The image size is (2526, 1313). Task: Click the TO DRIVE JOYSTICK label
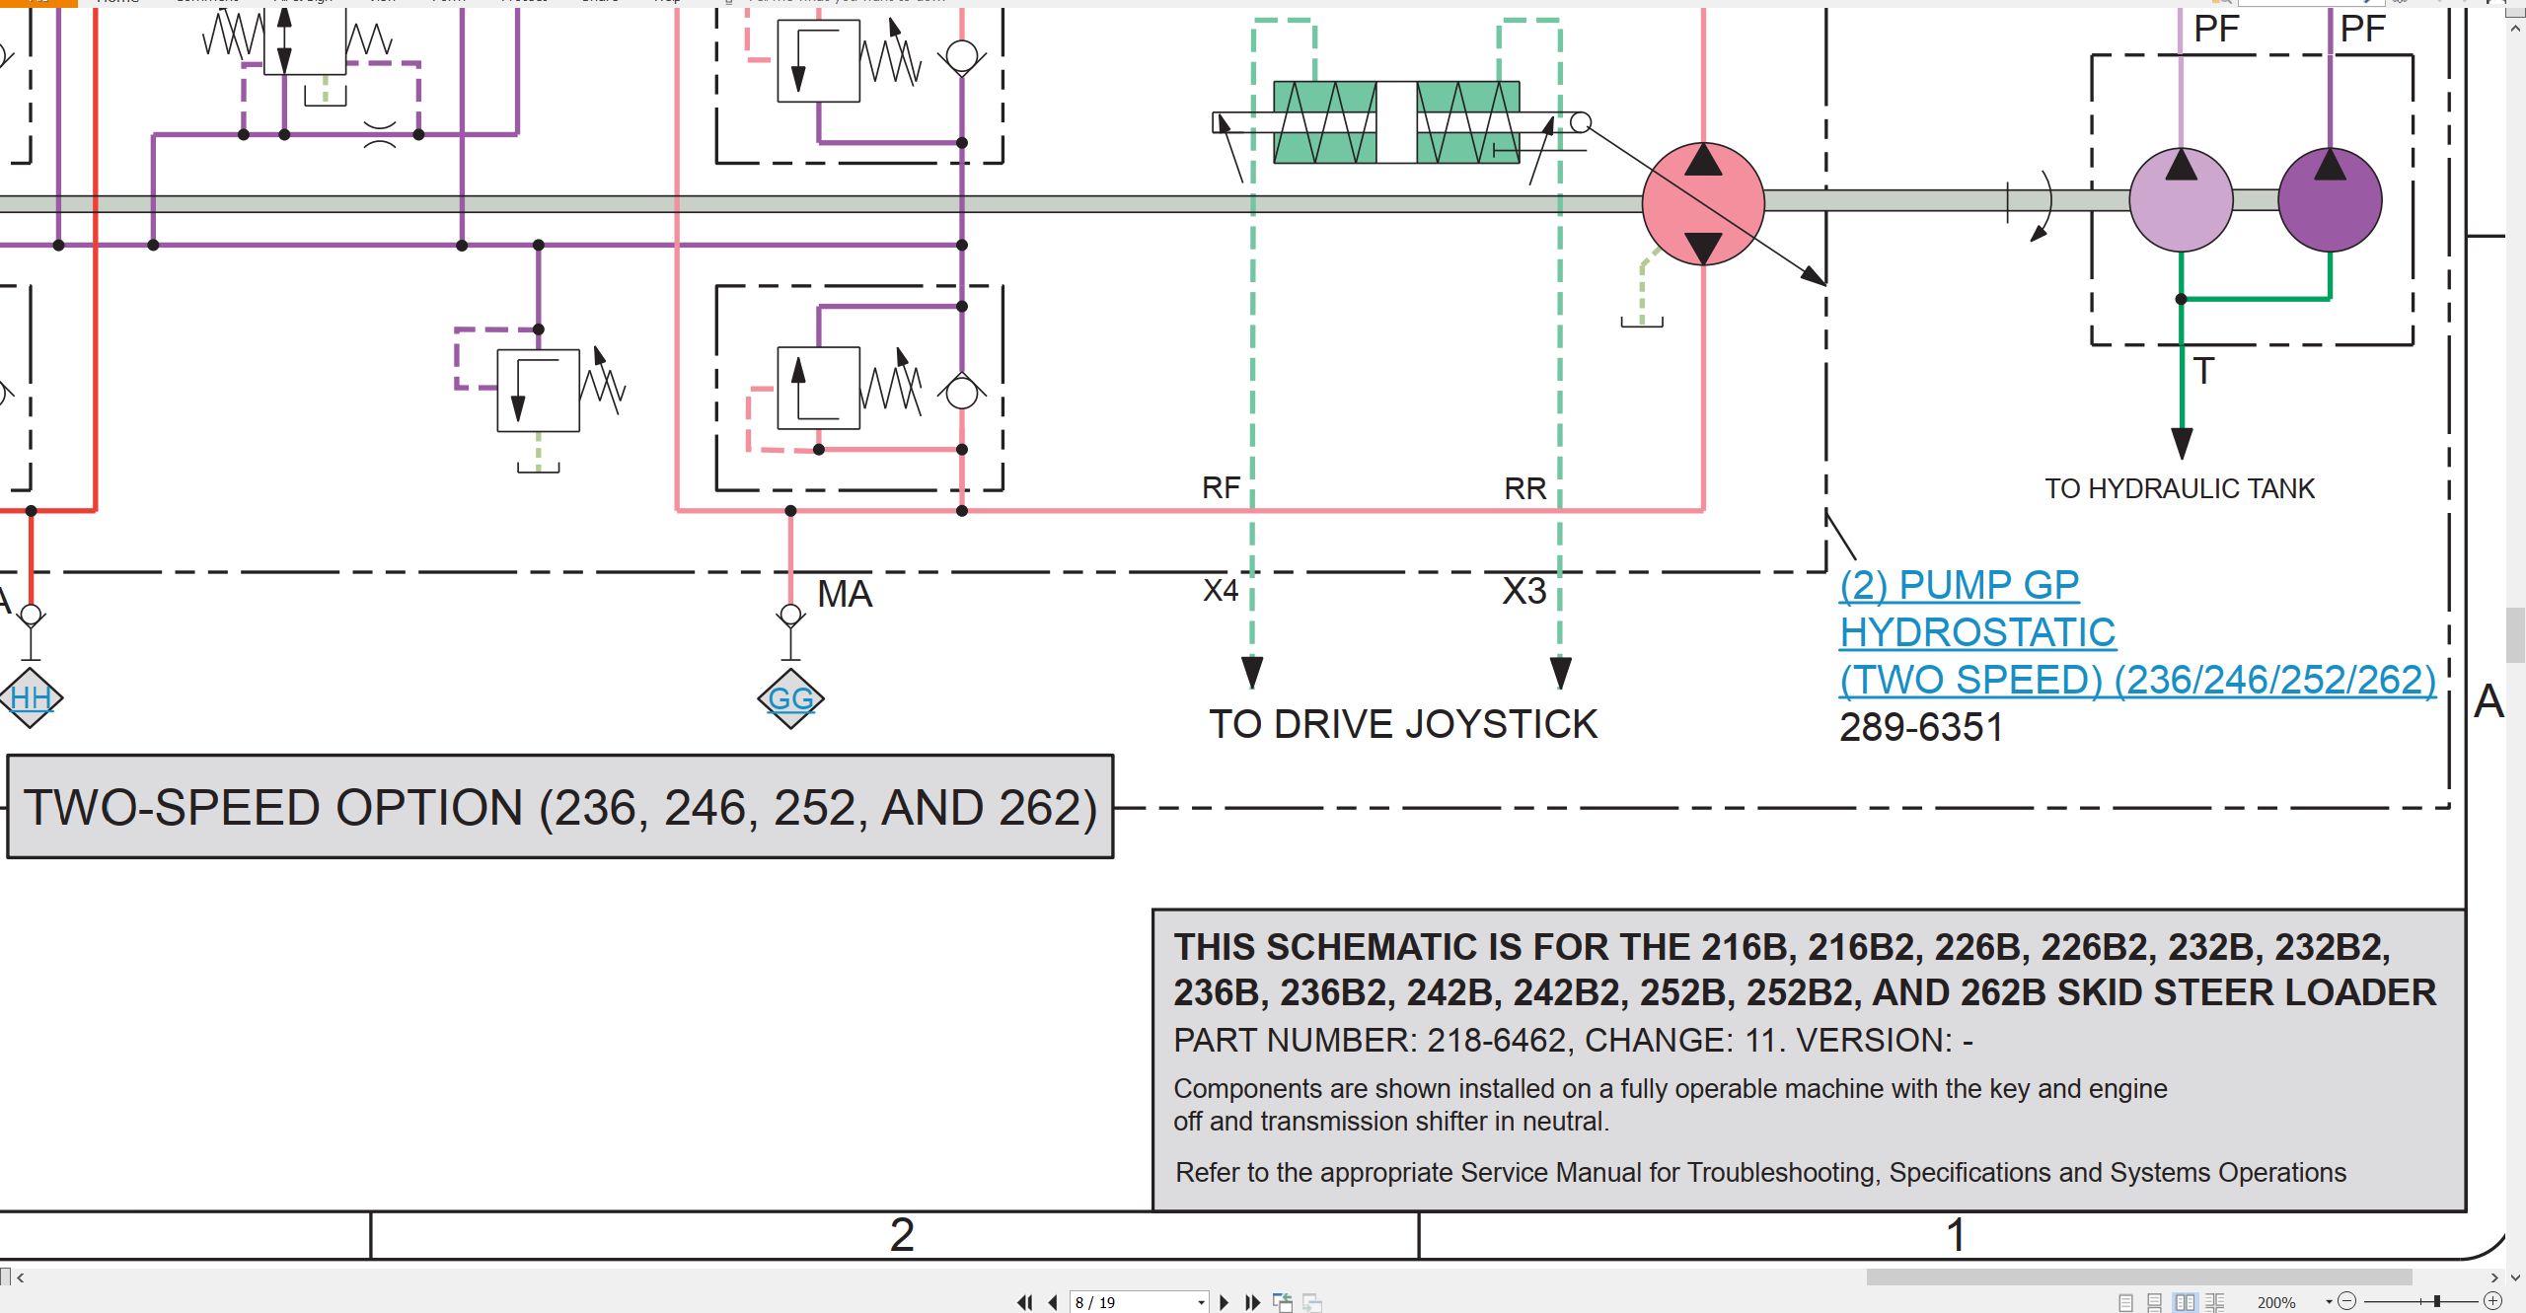(1403, 724)
